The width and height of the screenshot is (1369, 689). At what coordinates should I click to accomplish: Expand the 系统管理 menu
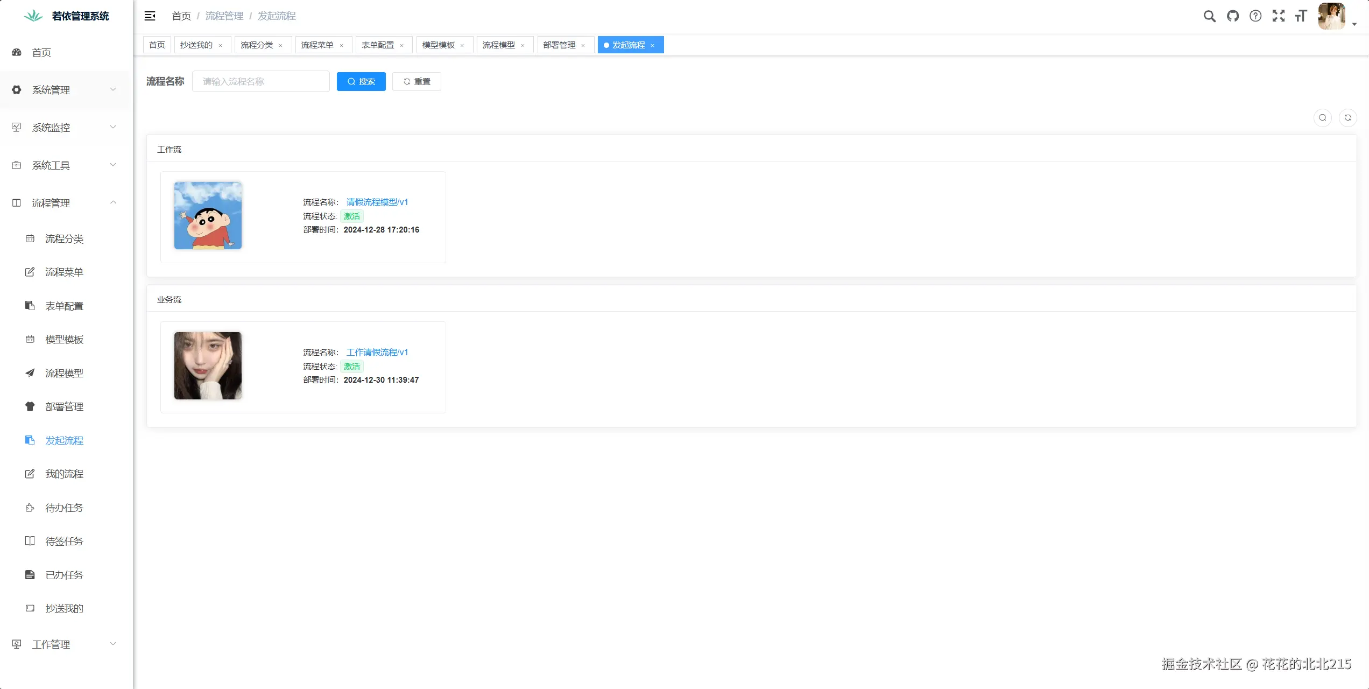pos(66,90)
